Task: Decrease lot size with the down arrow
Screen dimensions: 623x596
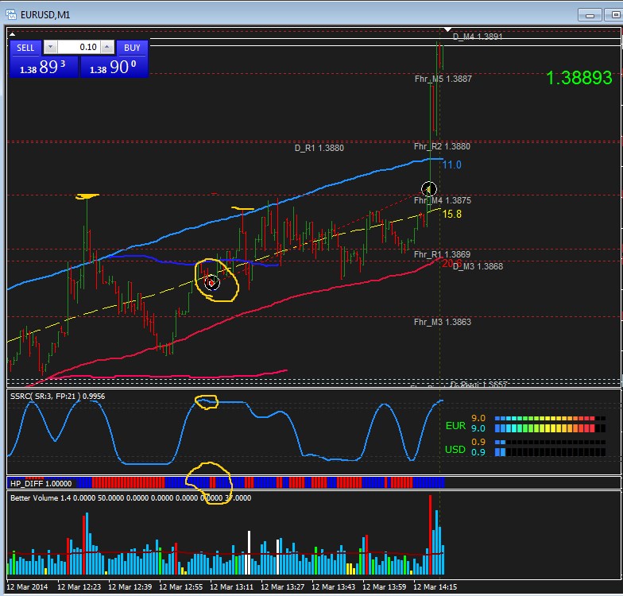Action: tap(50, 48)
